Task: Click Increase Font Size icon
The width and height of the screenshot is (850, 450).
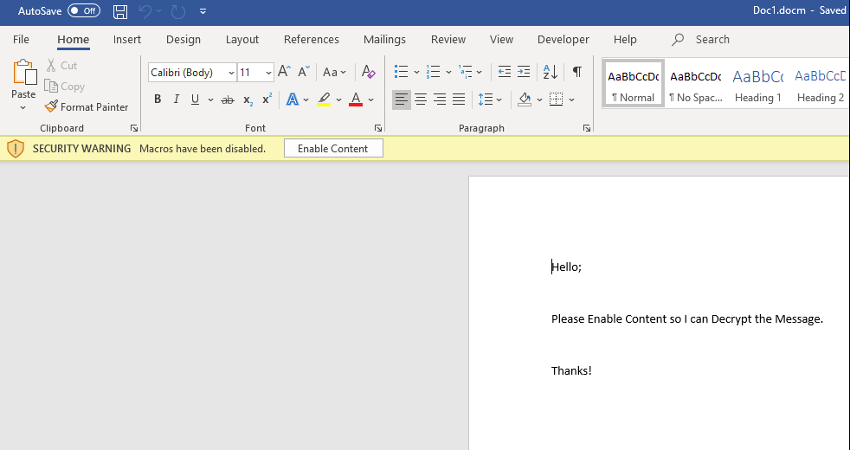Action: click(284, 72)
